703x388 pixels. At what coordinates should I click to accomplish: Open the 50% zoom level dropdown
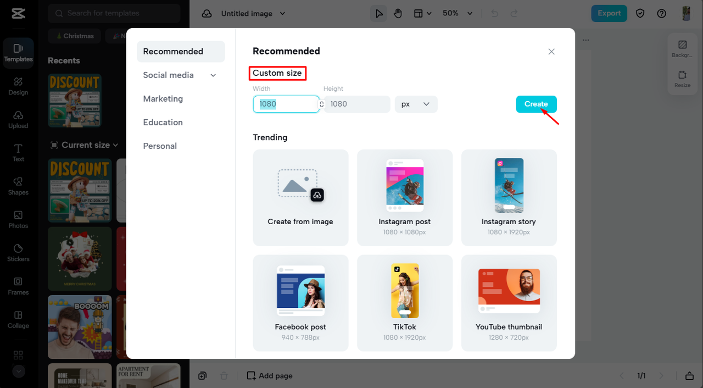coord(457,13)
